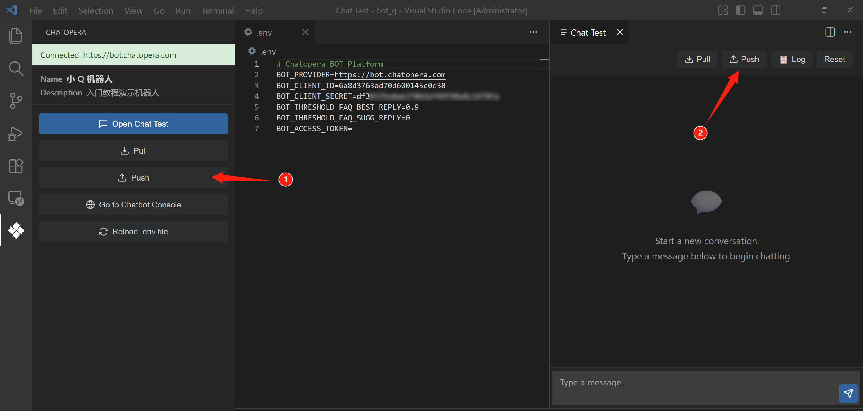Screen dimensions: 863x411
Task: Toggle the bottom Panel visibility
Action: tap(758, 10)
